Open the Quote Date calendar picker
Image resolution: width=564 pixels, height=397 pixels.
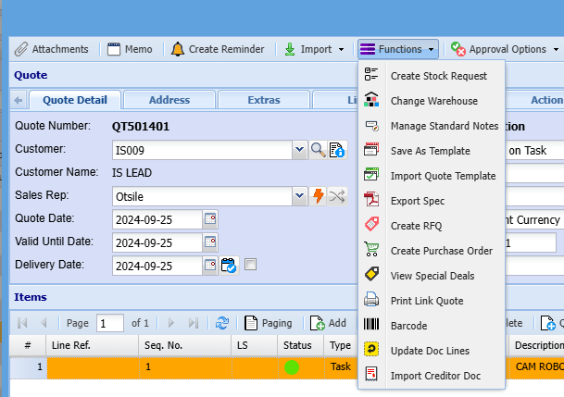tap(209, 219)
